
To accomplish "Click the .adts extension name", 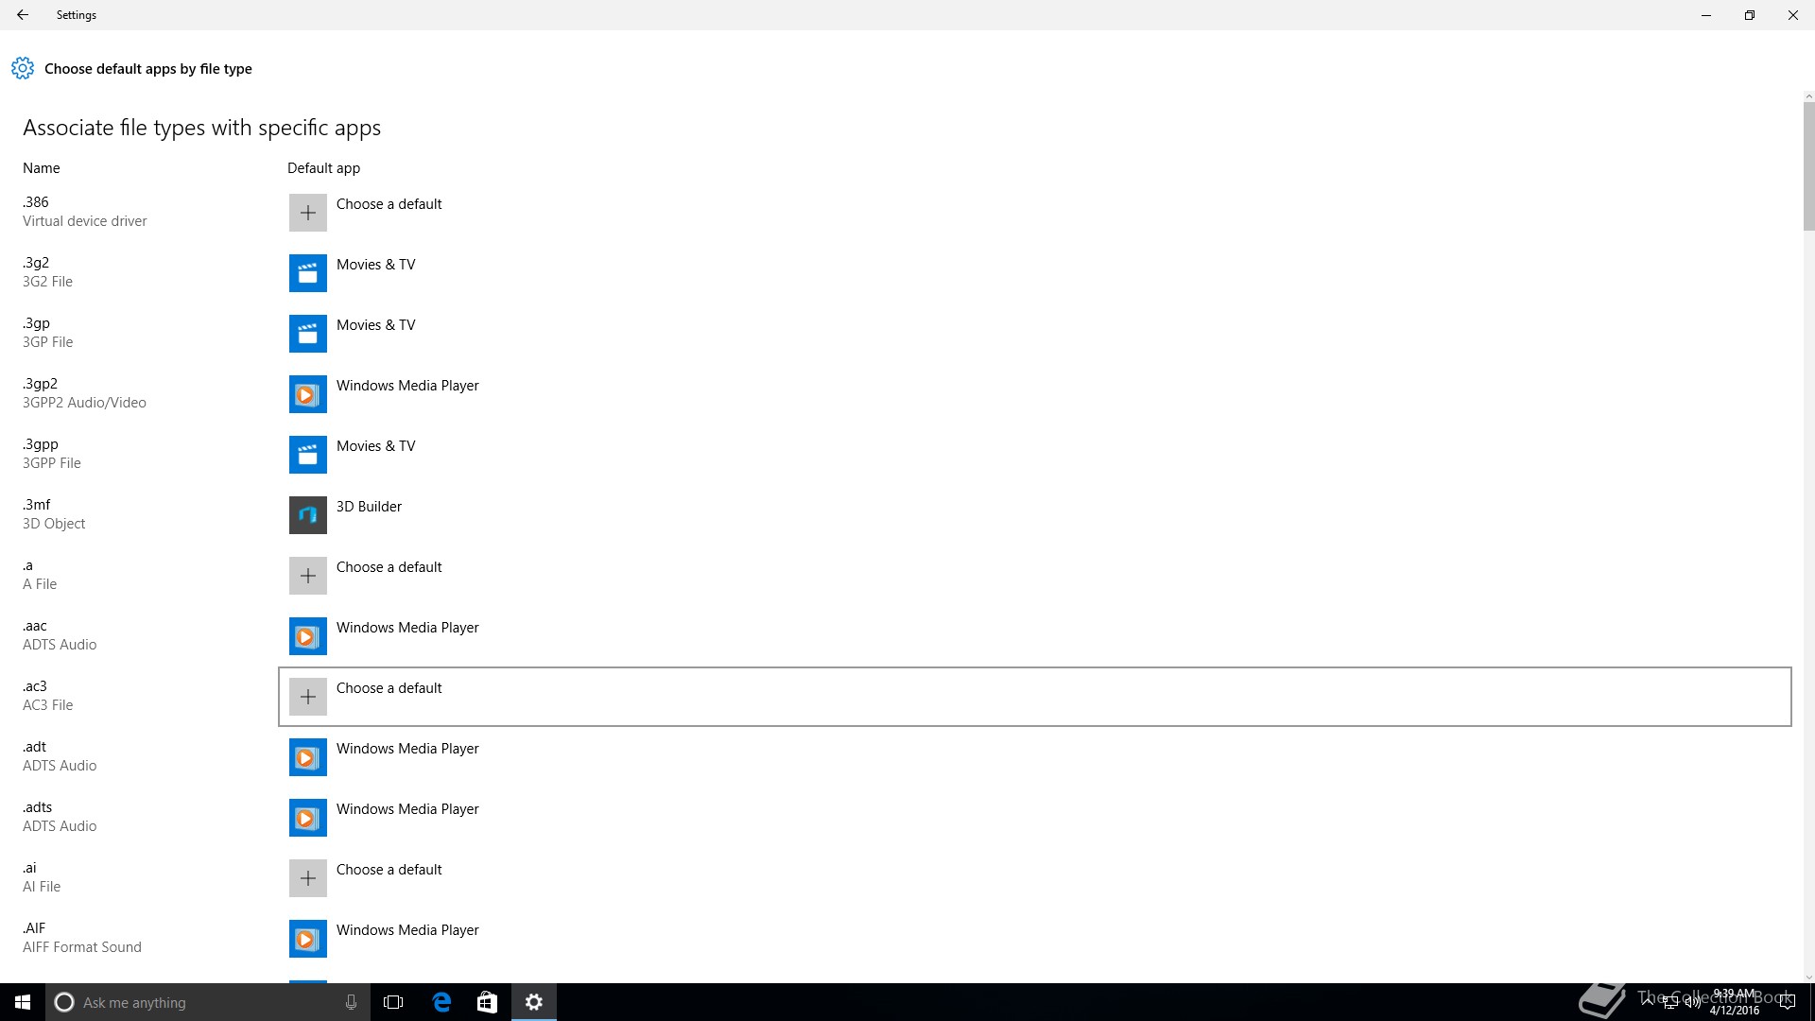I will [x=38, y=807].
